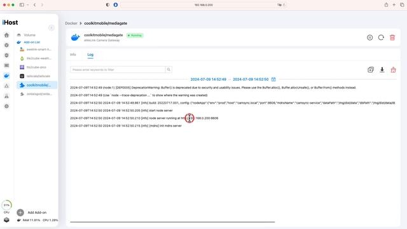
Task: Show the browser tab overview
Action: pyautogui.click(x=402, y=4)
